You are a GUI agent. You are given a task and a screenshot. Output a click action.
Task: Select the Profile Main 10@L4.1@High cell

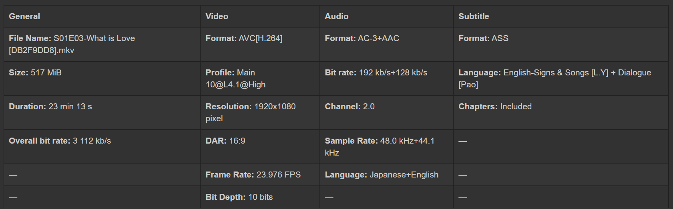click(x=235, y=79)
